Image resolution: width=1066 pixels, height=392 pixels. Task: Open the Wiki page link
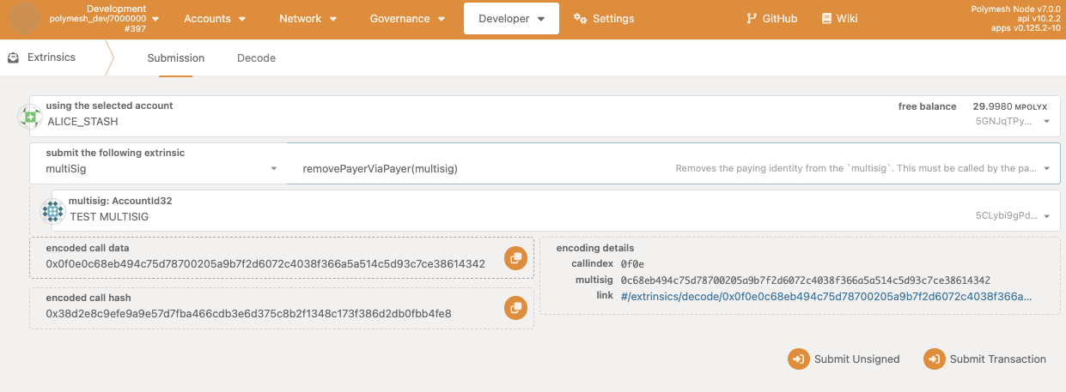(839, 19)
